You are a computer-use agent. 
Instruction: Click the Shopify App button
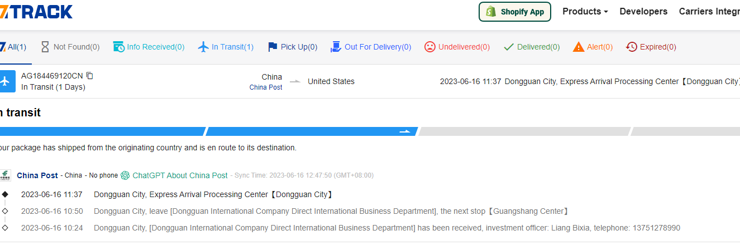[515, 12]
